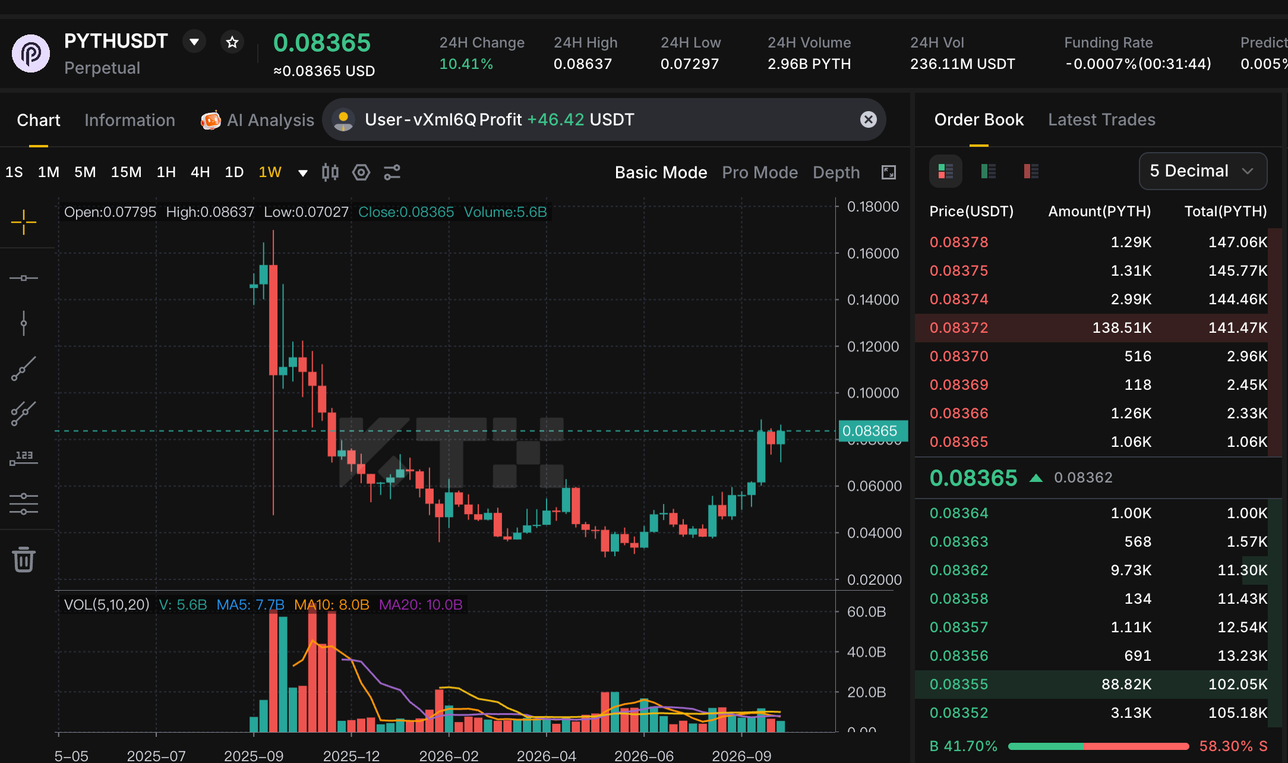Click the 24H Change 10.41% value
The image size is (1288, 763).
click(x=466, y=64)
